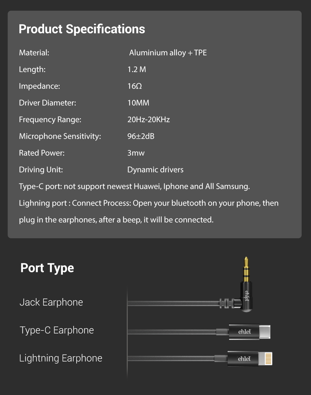The image size is (311, 395).
Task: Select the Type-C Earphone label
Action: pos(57,330)
